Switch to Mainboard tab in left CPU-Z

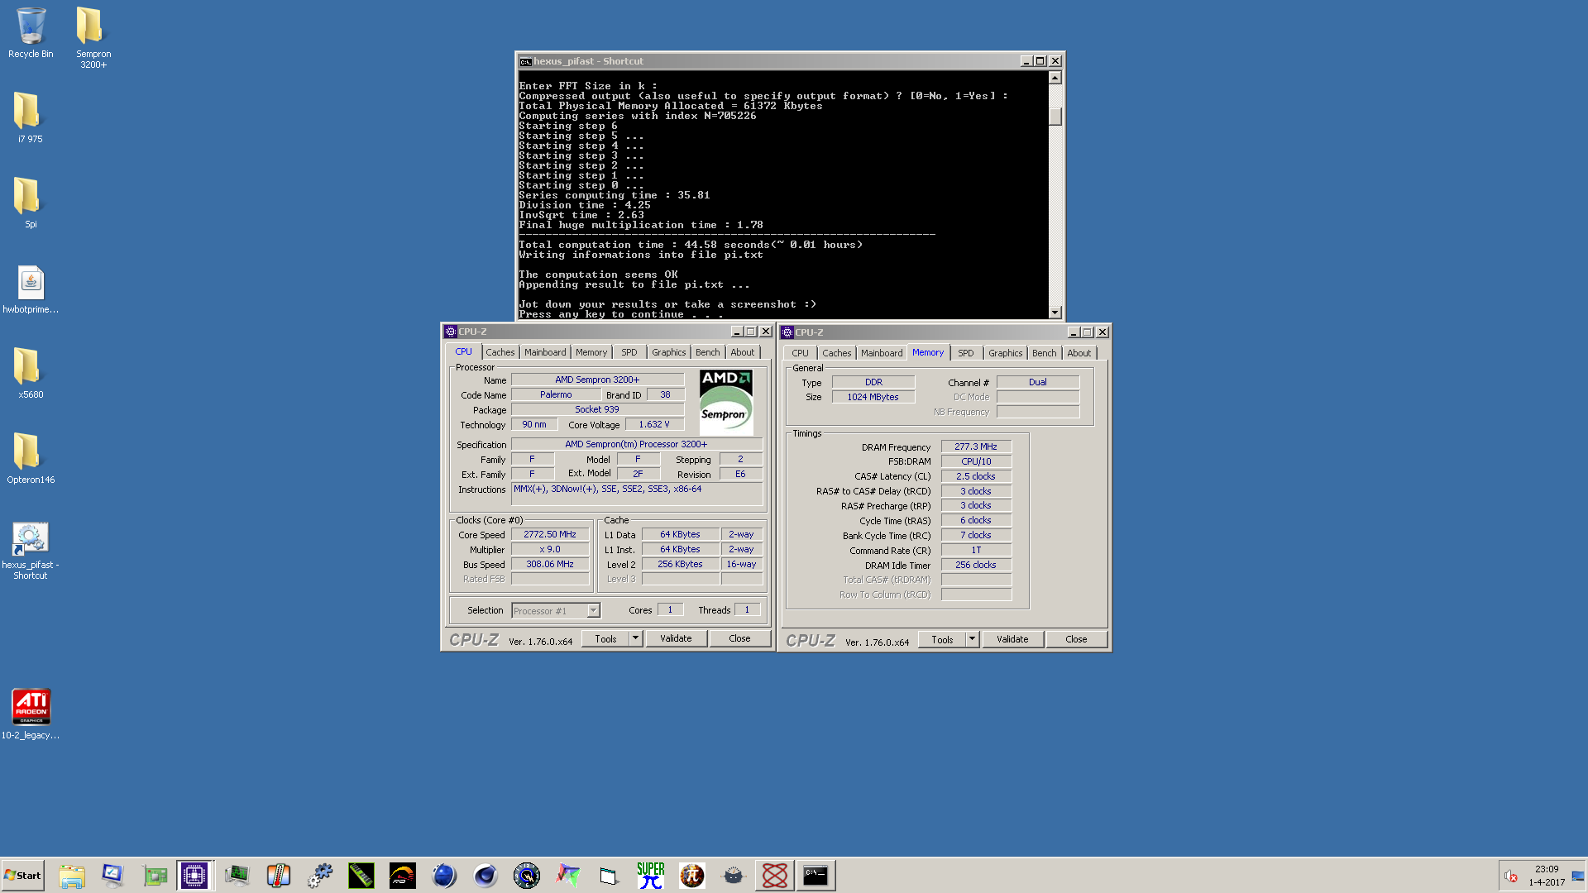tap(545, 352)
